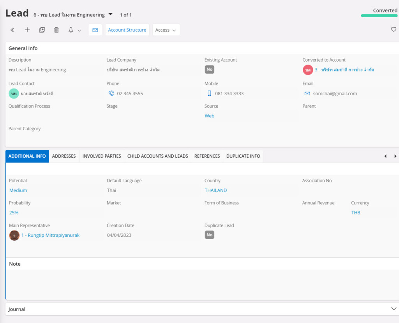Image resolution: width=399 pixels, height=323 pixels.
Task: Click the duplicate lead icon
Action: pos(42,30)
